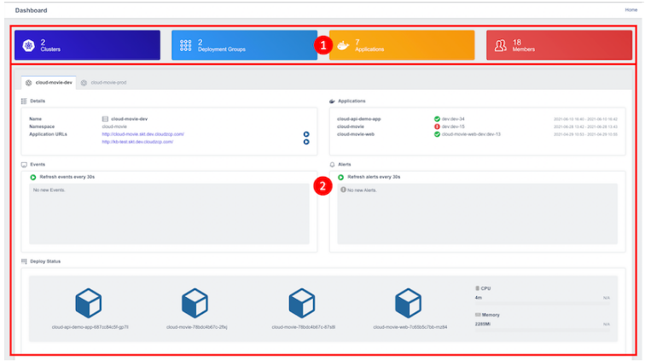
Task: Open the 18 Members summary card
Action: coord(559,45)
